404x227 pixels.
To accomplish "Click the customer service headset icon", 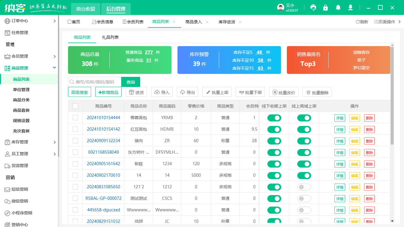I will [x=313, y=8].
